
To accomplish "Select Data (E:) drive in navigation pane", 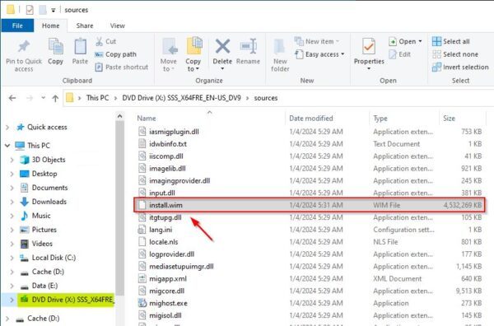I will pyautogui.click(x=44, y=286).
